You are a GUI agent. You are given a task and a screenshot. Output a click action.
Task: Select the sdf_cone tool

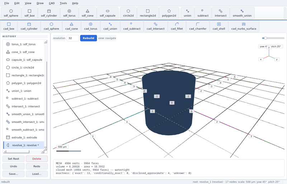coord(88,13)
